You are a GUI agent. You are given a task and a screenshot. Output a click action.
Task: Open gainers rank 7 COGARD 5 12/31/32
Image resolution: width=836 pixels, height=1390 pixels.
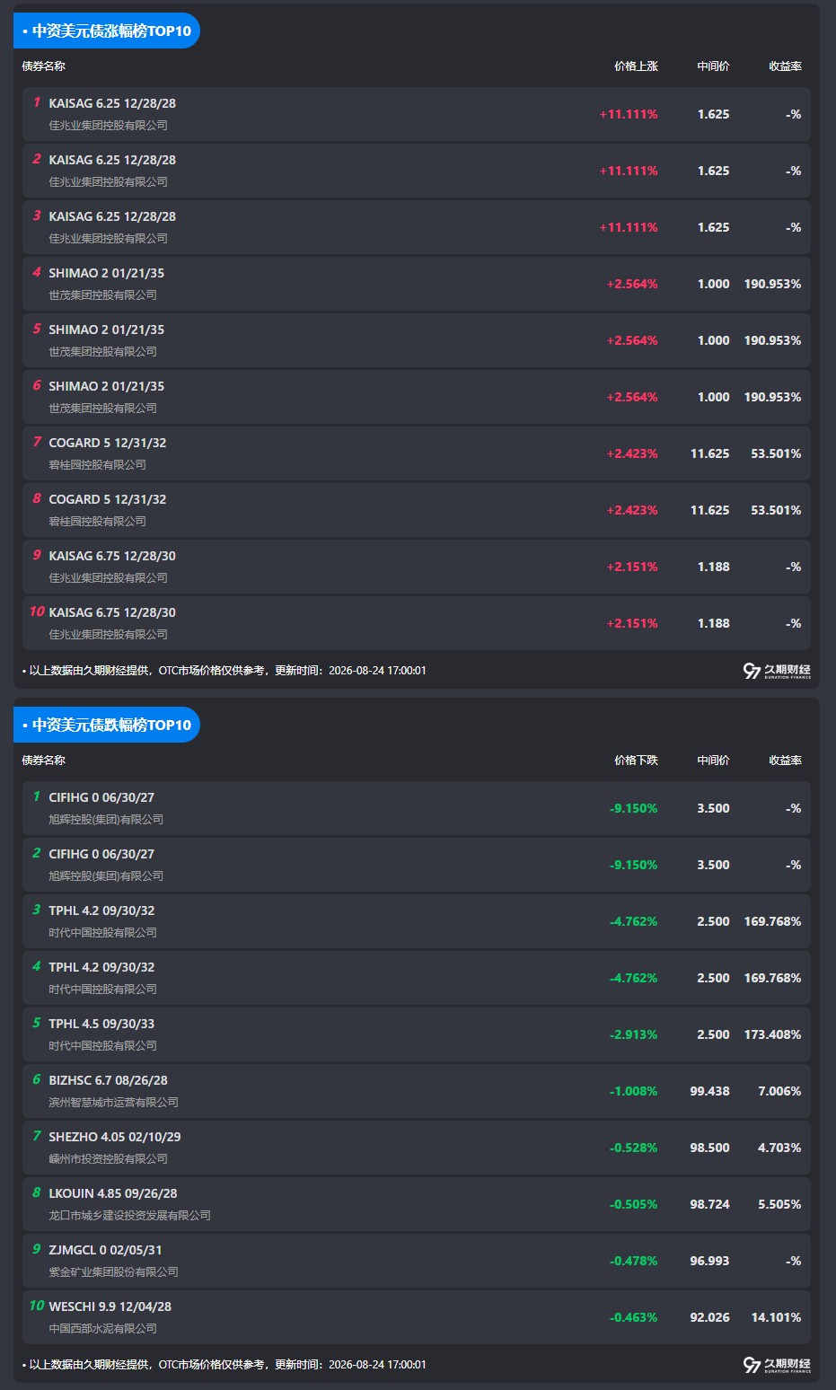[x=417, y=453]
